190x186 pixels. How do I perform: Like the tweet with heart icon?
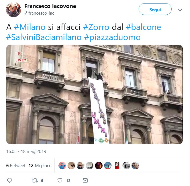pos(60,180)
